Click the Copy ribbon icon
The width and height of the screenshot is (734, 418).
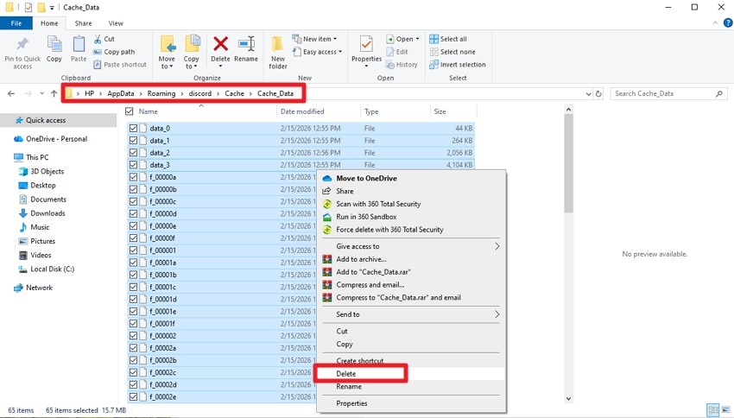click(x=54, y=45)
